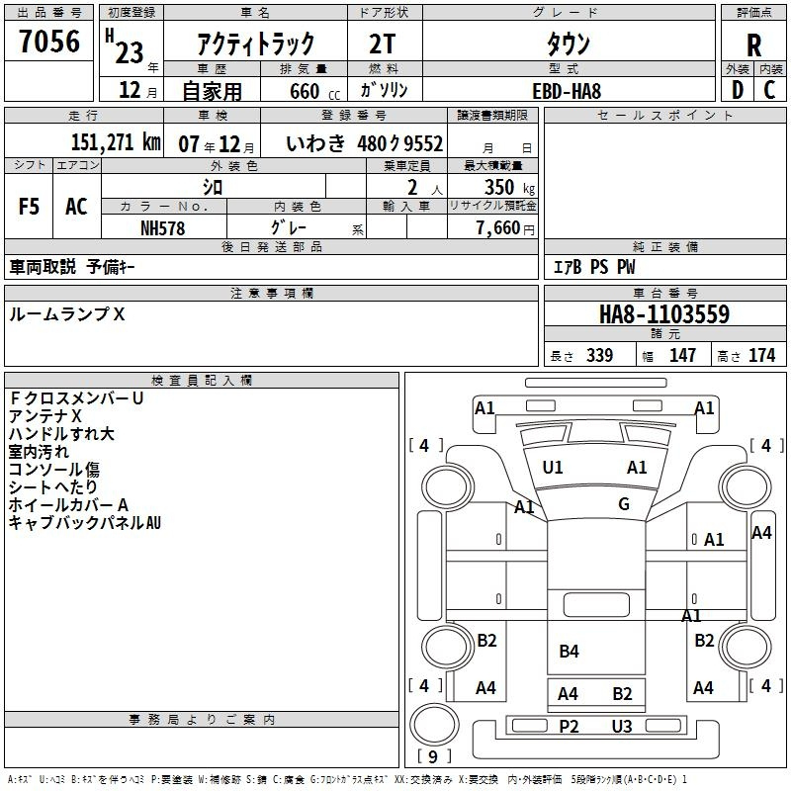Viewport: 791px width, 791px height.
Task: Click the exterior grade D cell
Action: pos(737,90)
